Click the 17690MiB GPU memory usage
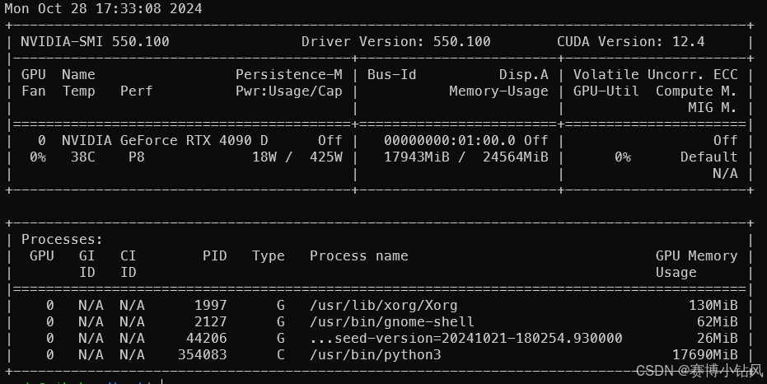The height and width of the screenshot is (384, 767). pos(705,354)
